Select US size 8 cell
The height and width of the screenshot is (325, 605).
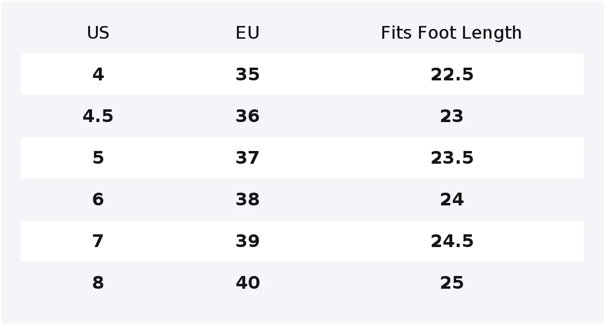pos(98,283)
